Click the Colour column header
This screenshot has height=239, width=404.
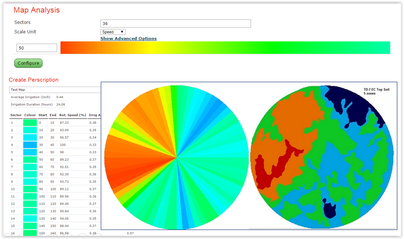pos(30,115)
